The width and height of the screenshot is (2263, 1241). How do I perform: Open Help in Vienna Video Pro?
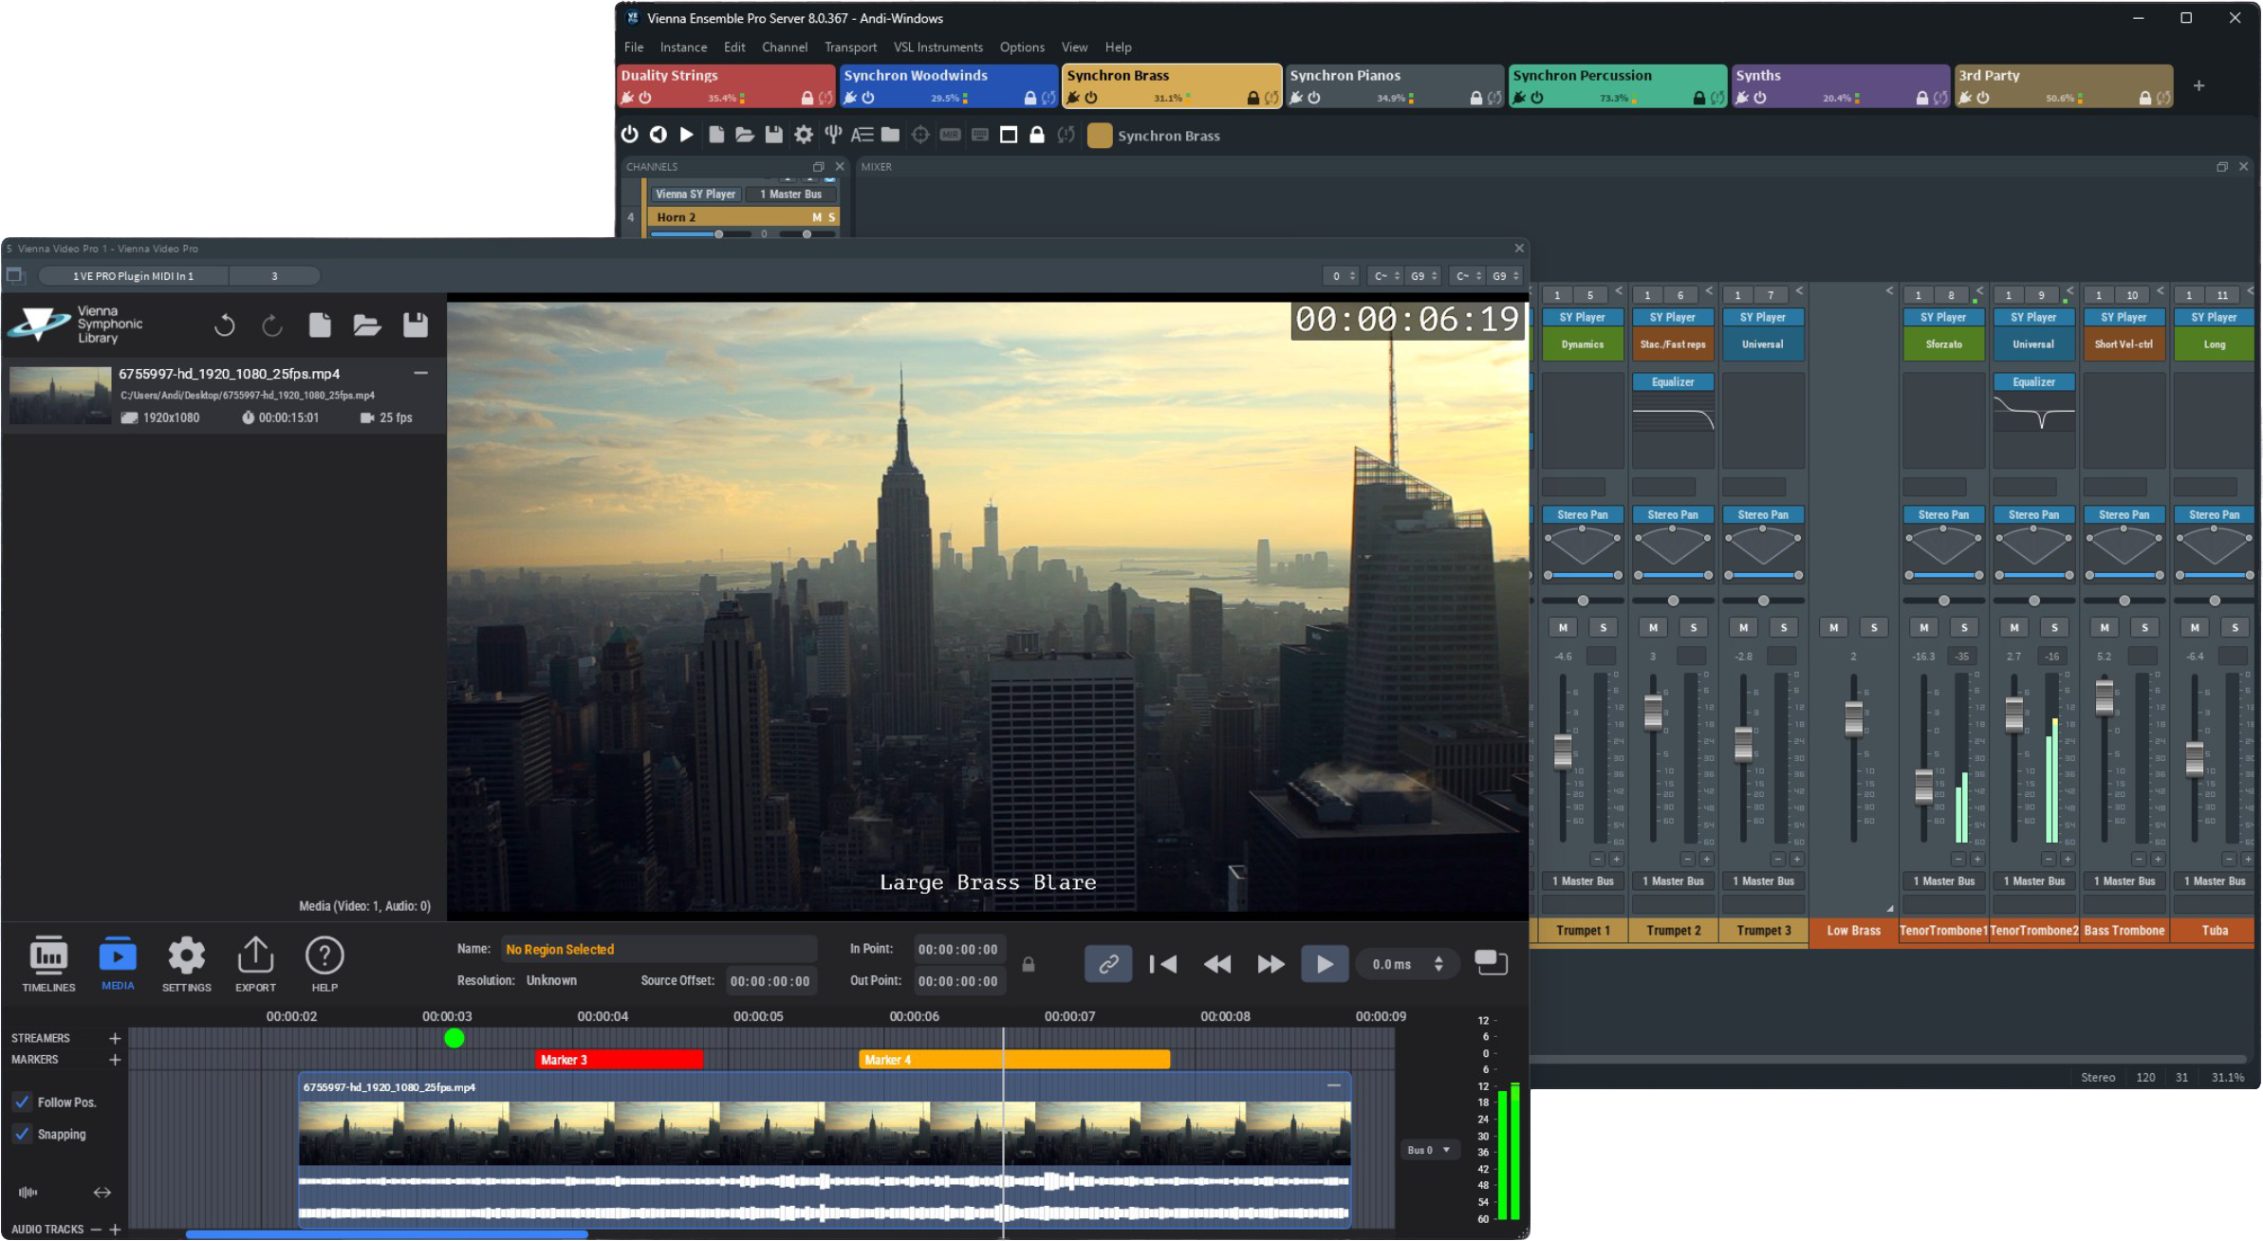pos(325,964)
